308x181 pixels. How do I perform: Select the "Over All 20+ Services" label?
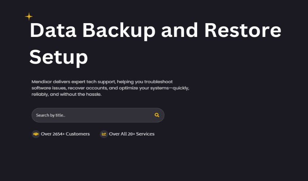132,134
